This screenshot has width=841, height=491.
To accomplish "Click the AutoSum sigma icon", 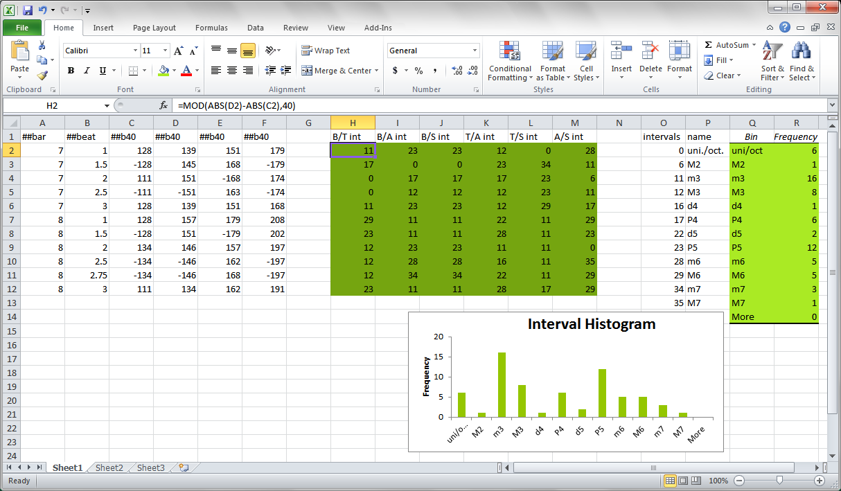I will click(x=708, y=45).
